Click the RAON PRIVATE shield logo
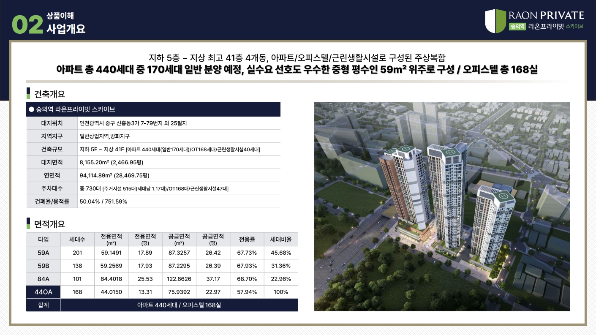 (x=495, y=21)
